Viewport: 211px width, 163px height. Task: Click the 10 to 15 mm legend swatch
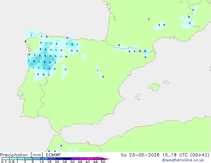(x=44, y=159)
